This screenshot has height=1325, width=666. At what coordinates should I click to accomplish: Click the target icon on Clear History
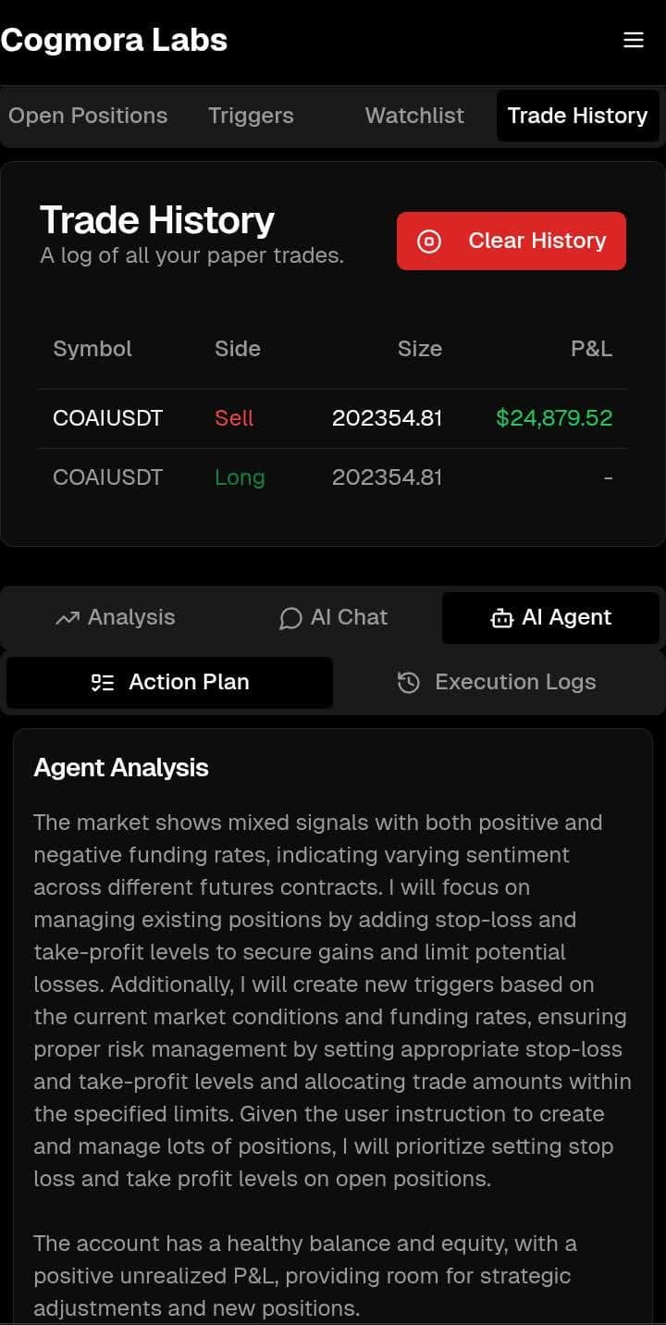click(429, 241)
